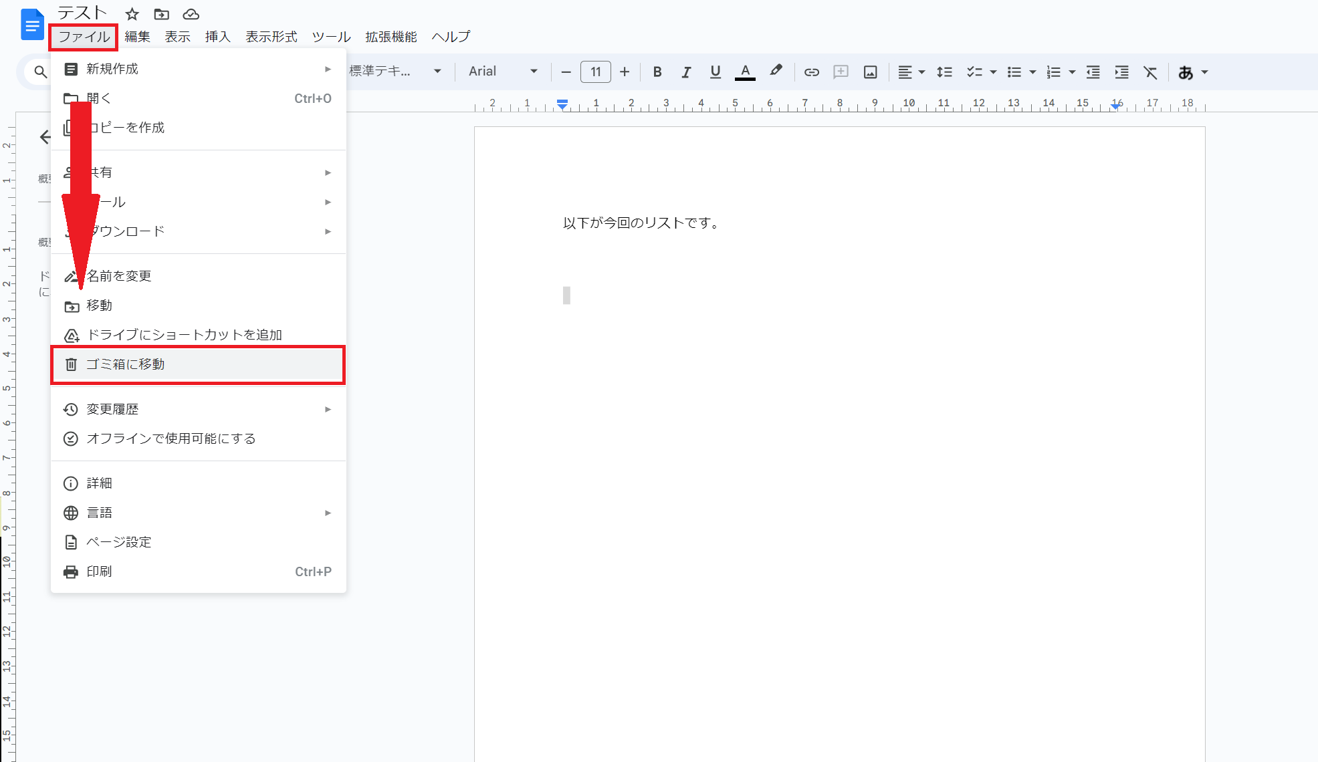Click the increase font size plus button

pyautogui.click(x=625, y=72)
